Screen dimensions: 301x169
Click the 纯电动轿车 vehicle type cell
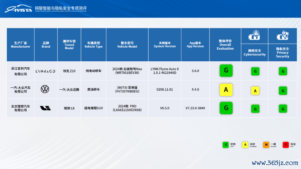coord(94,71)
